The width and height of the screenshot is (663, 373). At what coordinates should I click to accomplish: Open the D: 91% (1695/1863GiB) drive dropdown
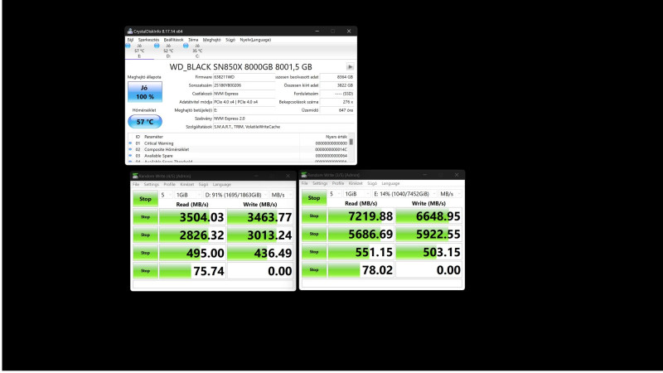[236, 195]
